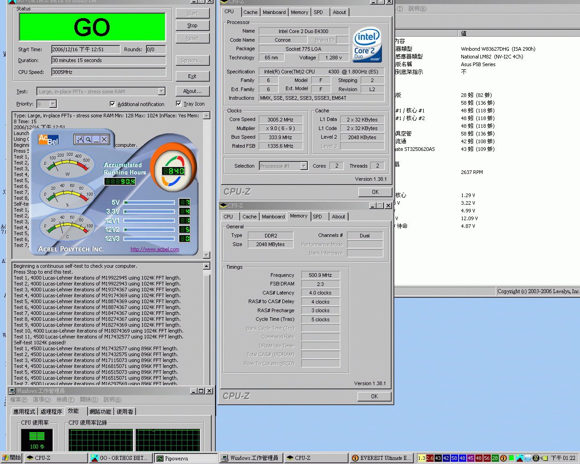Image resolution: width=580 pixels, height=464 pixels.
Task: Click the Stop button in ORTHOS
Action: point(193,26)
